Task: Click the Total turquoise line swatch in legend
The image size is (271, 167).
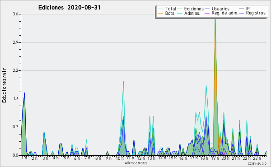Action: [160, 9]
